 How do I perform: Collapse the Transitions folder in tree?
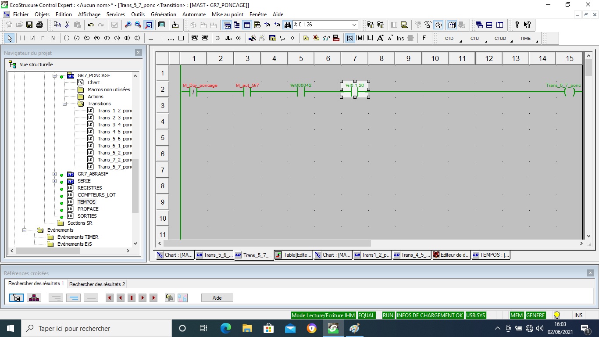click(65, 104)
